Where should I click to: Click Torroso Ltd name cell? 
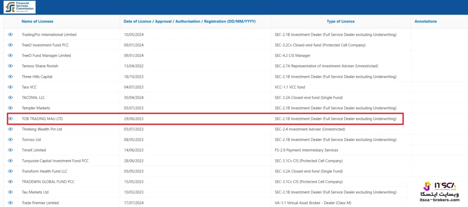[x=32, y=140]
